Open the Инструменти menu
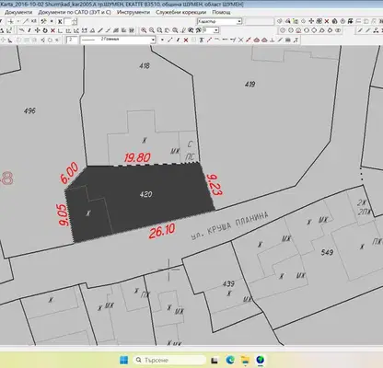This screenshot has height=368, width=383. (133, 12)
